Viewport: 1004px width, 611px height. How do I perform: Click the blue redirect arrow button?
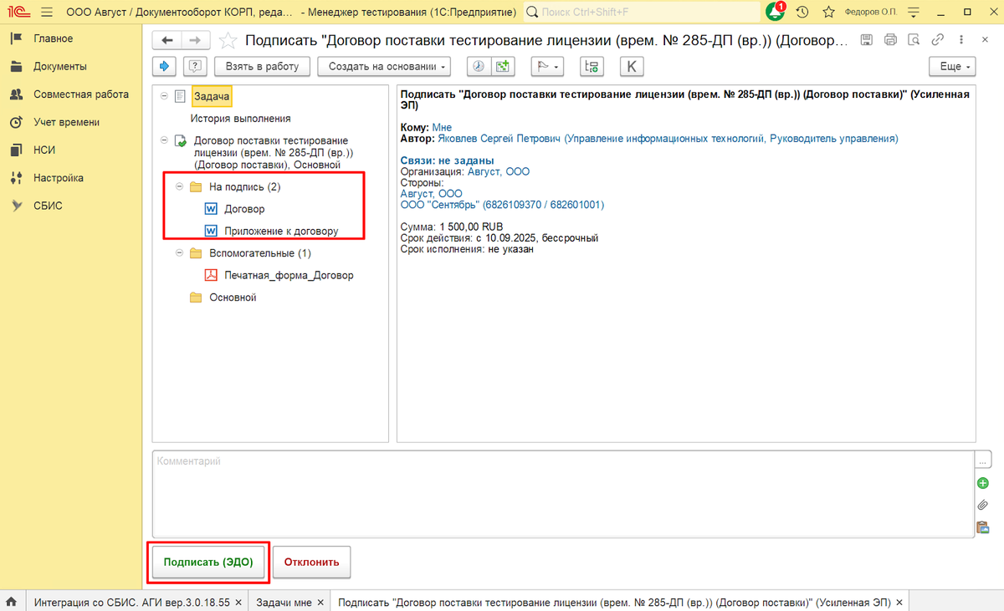(x=165, y=67)
